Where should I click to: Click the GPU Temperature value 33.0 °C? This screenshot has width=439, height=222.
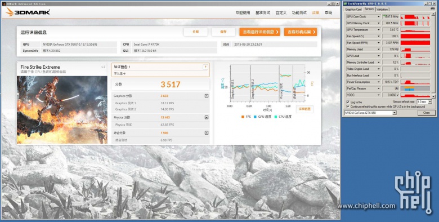(391, 30)
